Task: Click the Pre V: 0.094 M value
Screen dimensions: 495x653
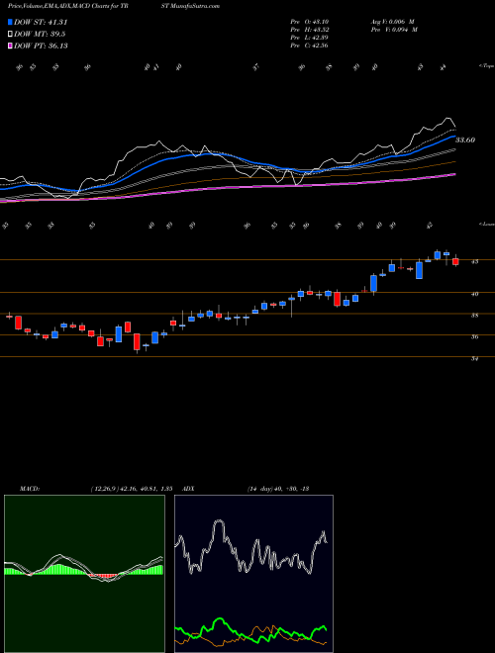Action: (396, 30)
